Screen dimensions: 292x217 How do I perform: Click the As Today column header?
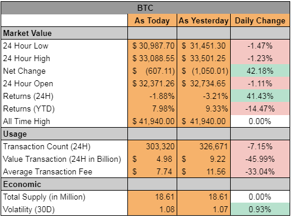point(152,20)
